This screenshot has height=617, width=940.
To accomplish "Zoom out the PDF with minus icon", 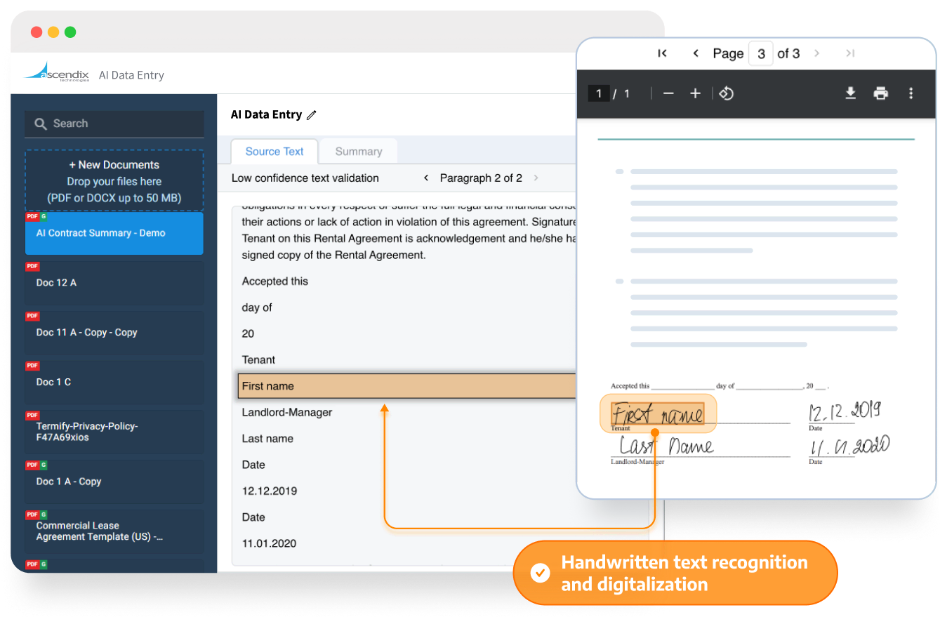I will pos(668,93).
